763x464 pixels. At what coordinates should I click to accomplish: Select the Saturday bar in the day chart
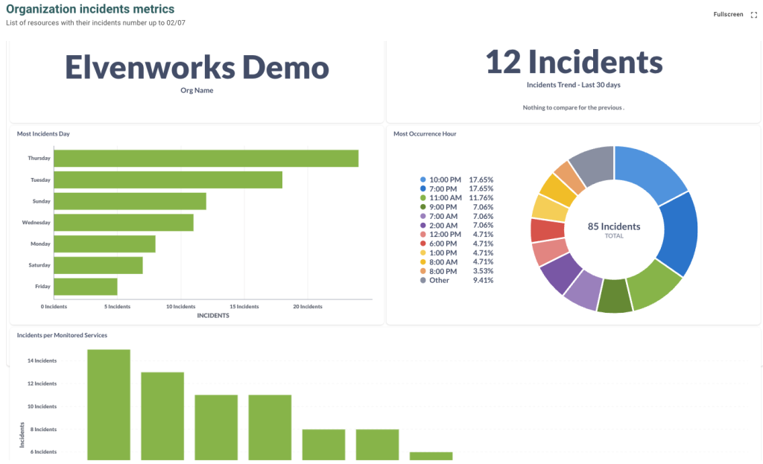98,266
